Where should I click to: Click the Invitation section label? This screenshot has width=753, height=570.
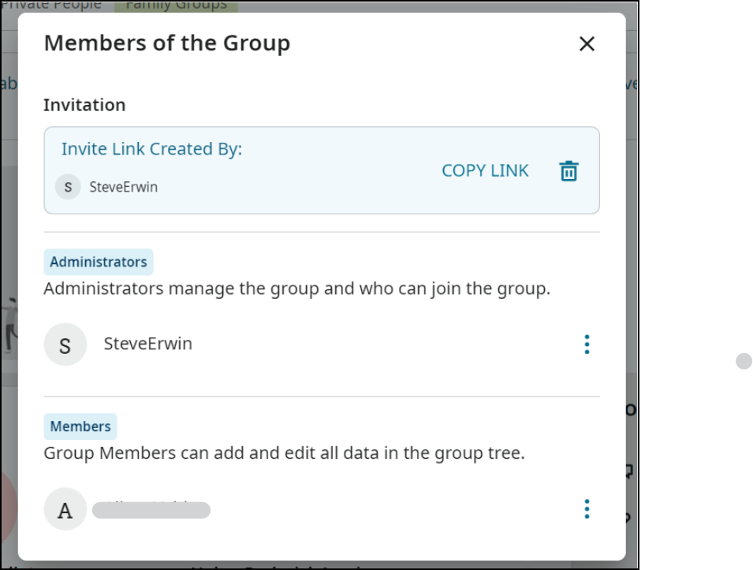84,105
